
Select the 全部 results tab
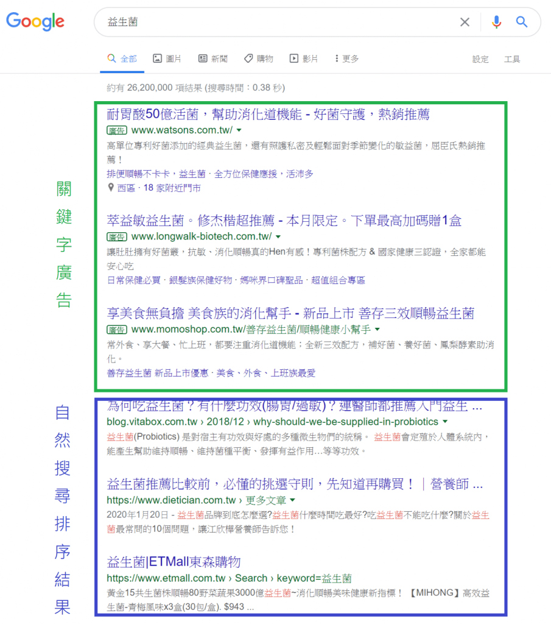point(122,59)
